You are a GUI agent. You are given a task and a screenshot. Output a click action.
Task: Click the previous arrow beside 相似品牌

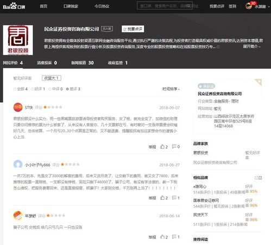click(256, 178)
